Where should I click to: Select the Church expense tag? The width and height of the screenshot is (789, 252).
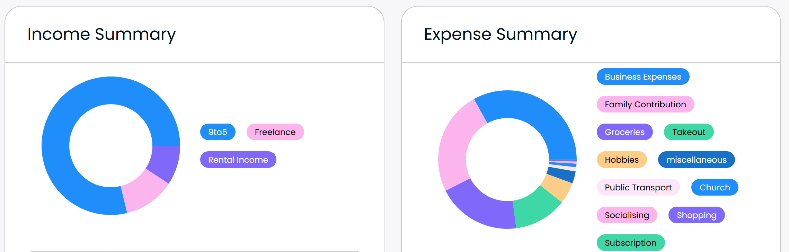coord(715,187)
